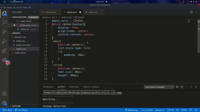Click the center symbol breadcrumb
Screen dimensions: 200x112
click(x=80, y=17)
